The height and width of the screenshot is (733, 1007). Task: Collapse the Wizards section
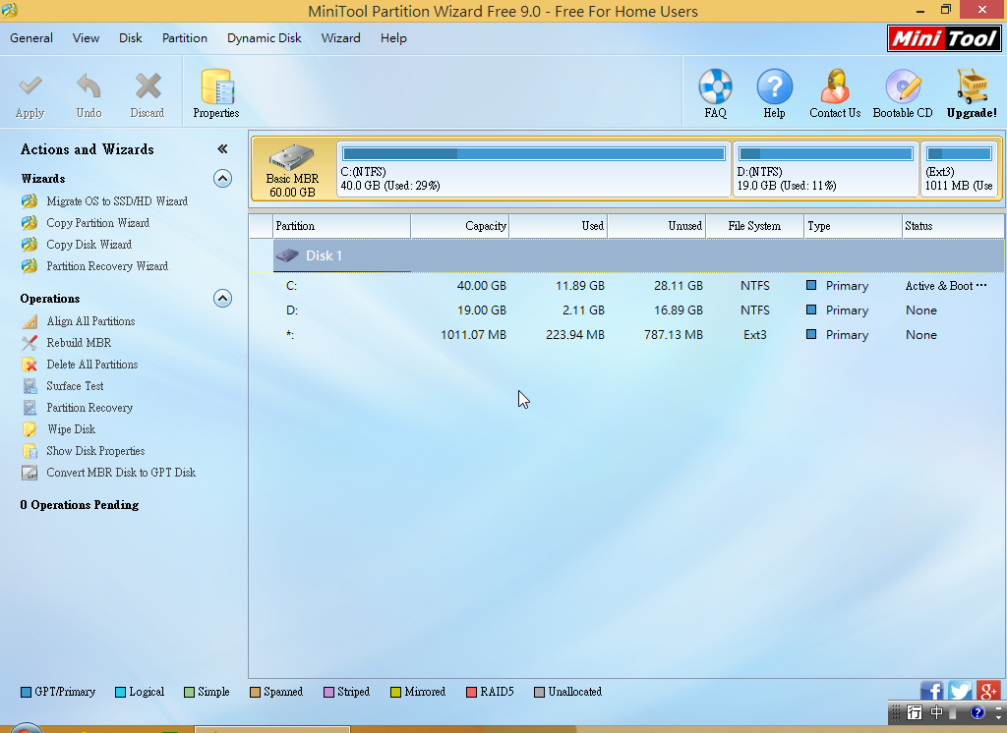[223, 179]
